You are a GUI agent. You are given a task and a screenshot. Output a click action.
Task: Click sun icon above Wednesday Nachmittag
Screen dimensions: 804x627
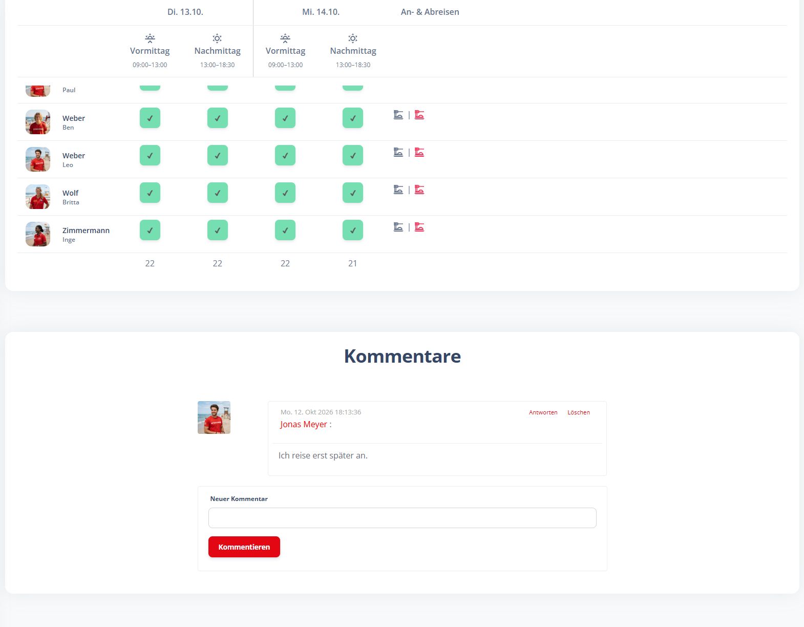pyautogui.click(x=353, y=38)
